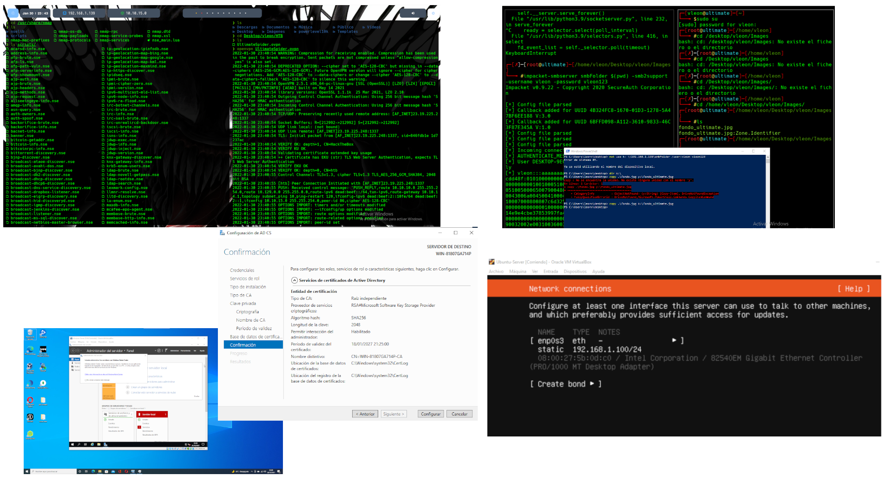This screenshot has width=892, height=502.
Task: Select Tipo de CA wizard step
Action: coord(241,295)
